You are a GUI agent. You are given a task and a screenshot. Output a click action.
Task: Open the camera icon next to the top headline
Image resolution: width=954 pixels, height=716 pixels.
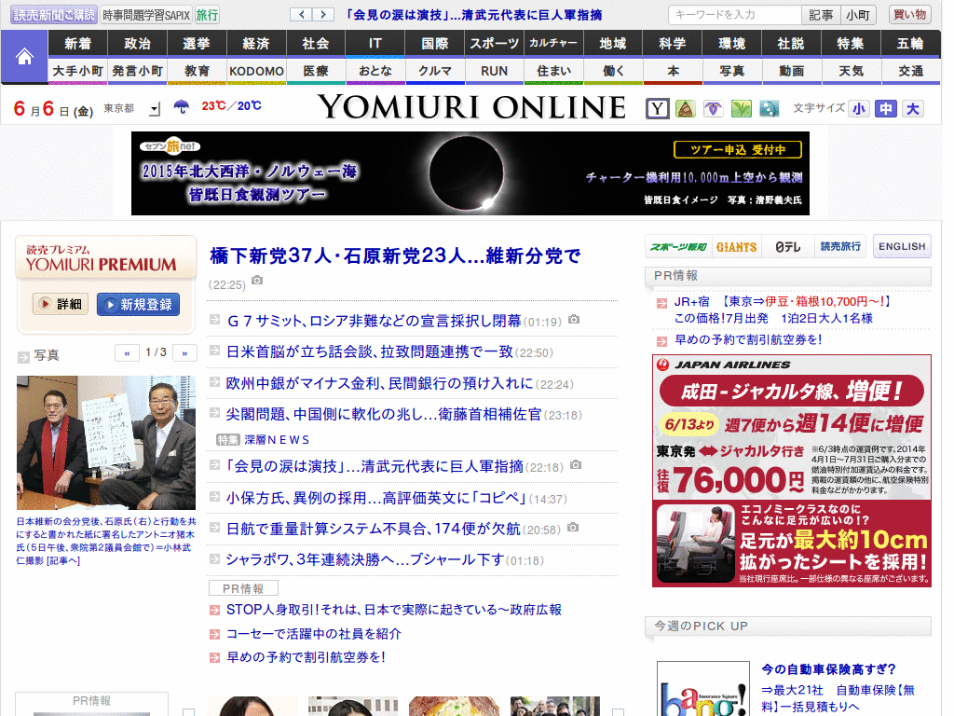pos(257,281)
